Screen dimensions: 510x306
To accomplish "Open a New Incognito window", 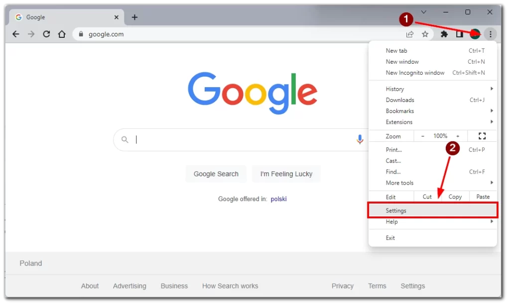I will pyautogui.click(x=433, y=73).
